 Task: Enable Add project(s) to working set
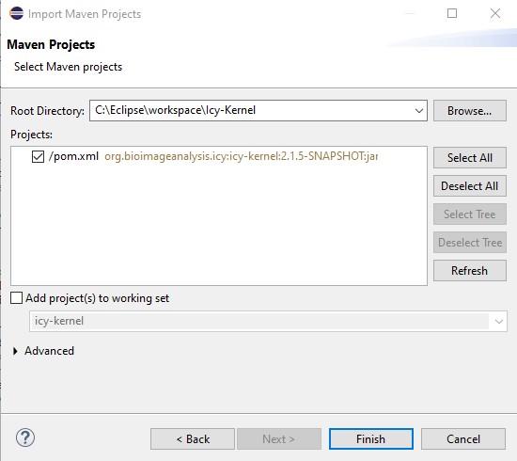click(x=17, y=297)
